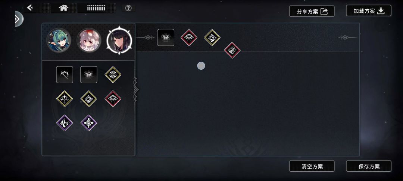This screenshot has width=403, height=181.
Task: Select the white-haired character portrait
Action: point(89,40)
